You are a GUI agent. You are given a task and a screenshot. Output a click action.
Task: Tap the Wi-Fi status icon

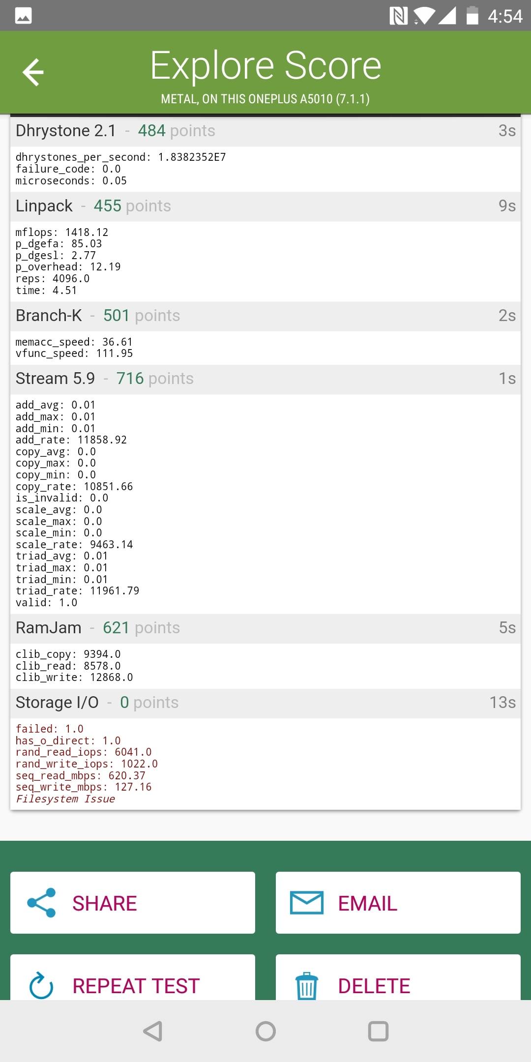pyautogui.click(x=424, y=16)
